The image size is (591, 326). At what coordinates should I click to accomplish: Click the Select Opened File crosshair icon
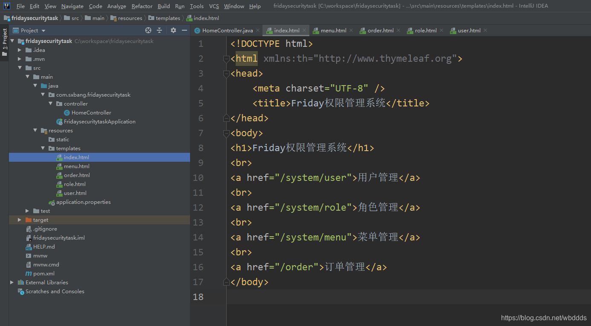pos(148,30)
